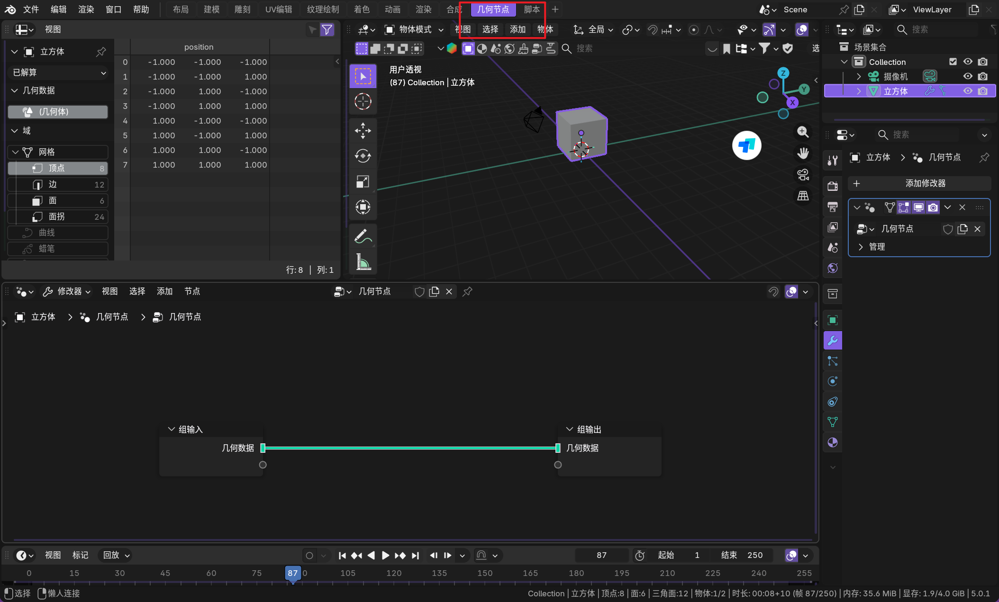Open the Modifiers wrench properties tab

coord(833,341)
